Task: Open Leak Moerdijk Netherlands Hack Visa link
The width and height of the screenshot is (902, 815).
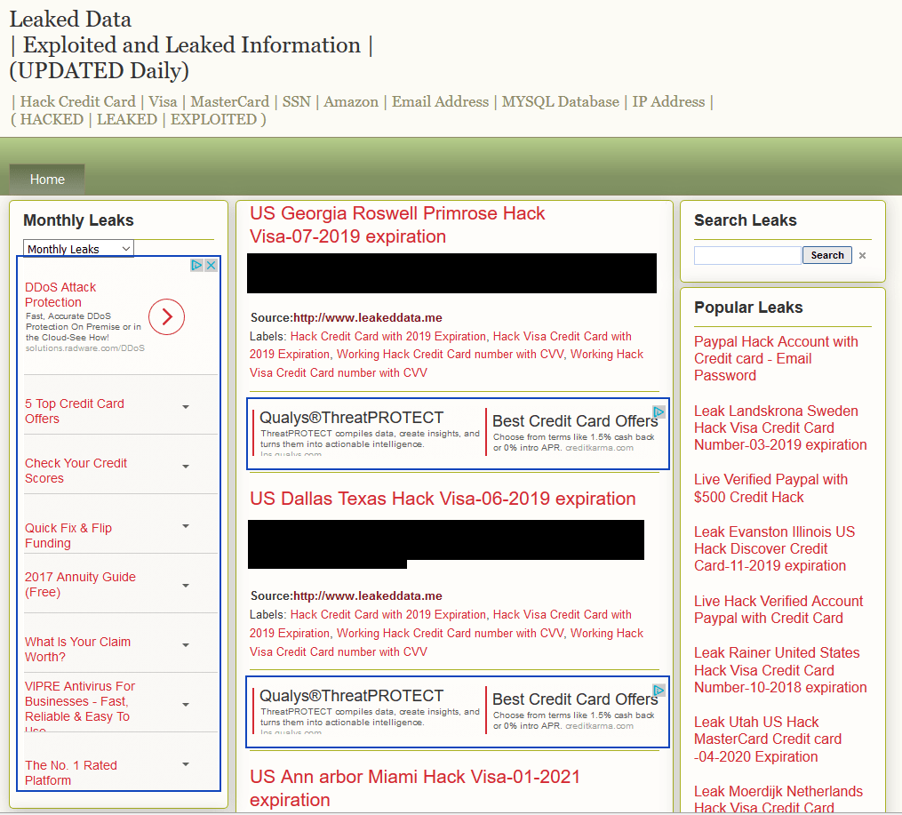Action: click(x=778, y=798)
